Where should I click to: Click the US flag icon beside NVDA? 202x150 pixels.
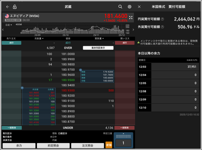(7, 16)
